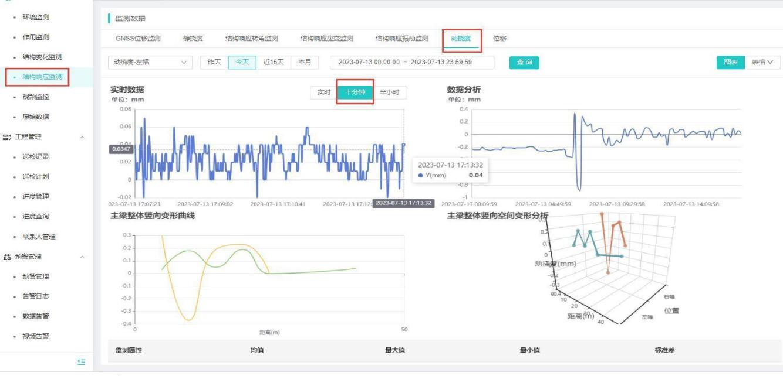The image size is (783, 376).
Task: Open 视频监控 in the sidebar
Action: click(36, 97)
